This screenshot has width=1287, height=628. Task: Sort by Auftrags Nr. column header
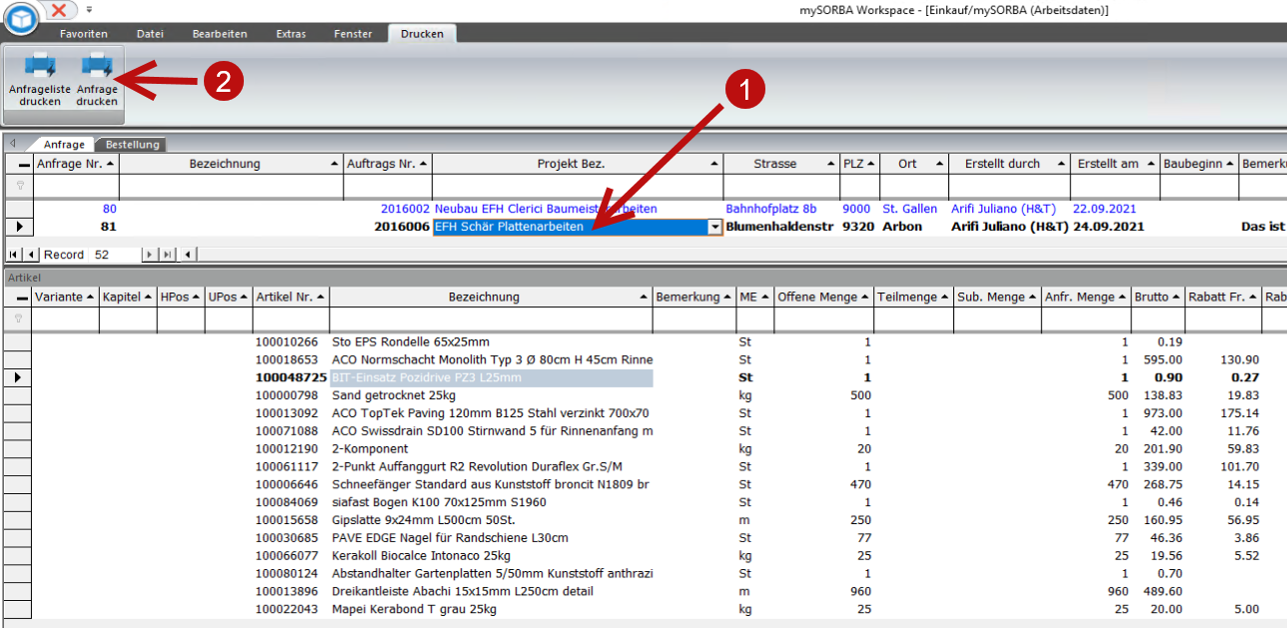coord(387,164)
